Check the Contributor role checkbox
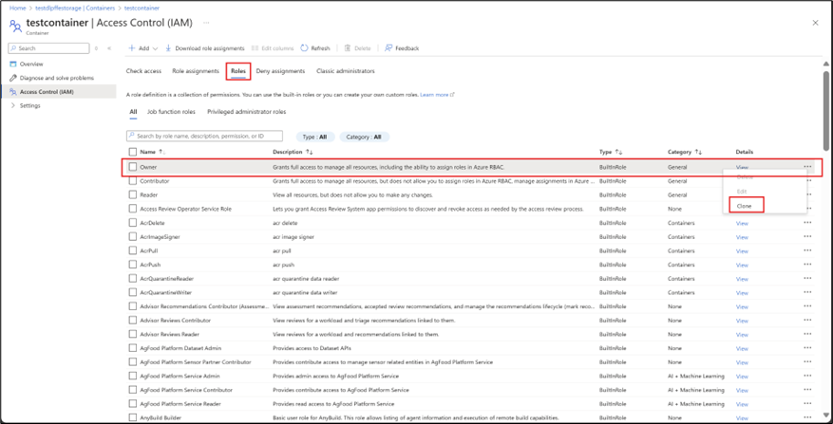This screenshot has height=424, width=833. pos(133,181)
